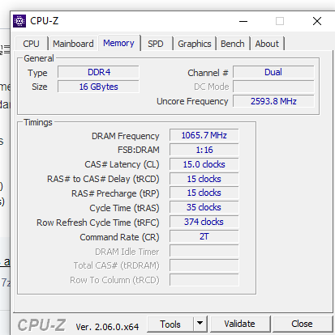Click the Tools button
Viewport: 335px width, 335px height.
click(x=170, y=324)
